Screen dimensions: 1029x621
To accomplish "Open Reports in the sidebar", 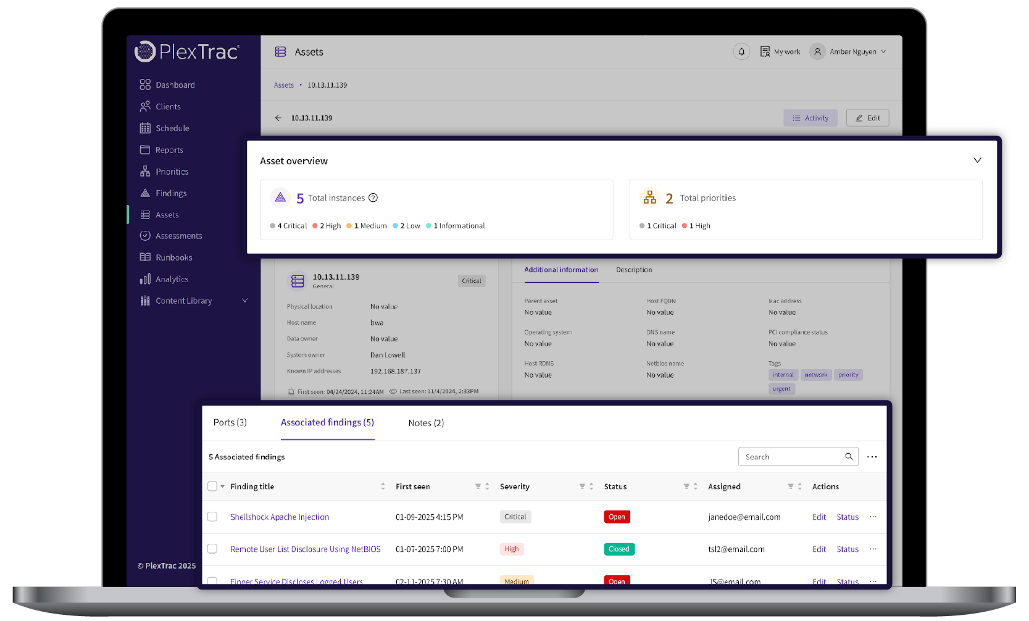I will click(161, 150).
